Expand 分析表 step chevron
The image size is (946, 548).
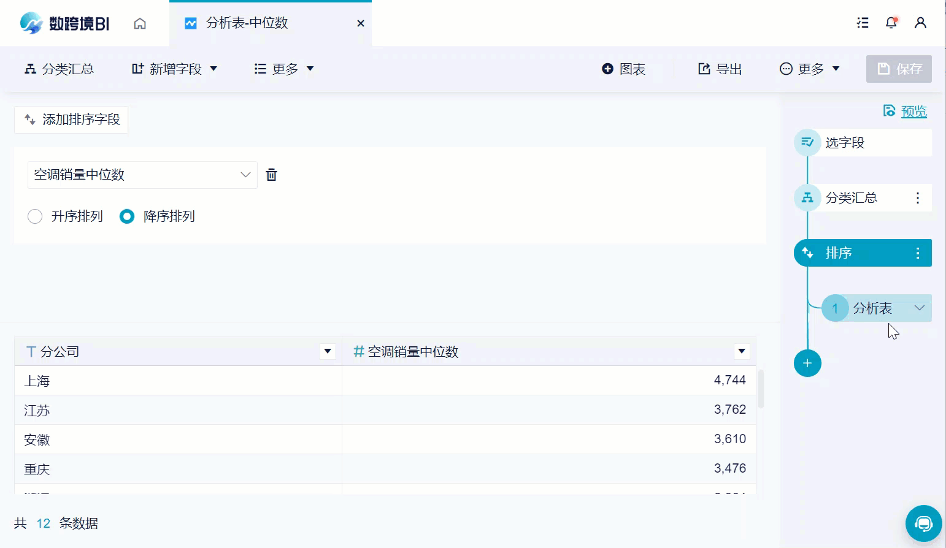pos(920,308)
